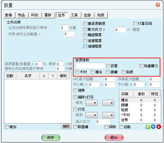
Task: Open first 級別 dropdown under 編隊1打怪
Action: 91,103
